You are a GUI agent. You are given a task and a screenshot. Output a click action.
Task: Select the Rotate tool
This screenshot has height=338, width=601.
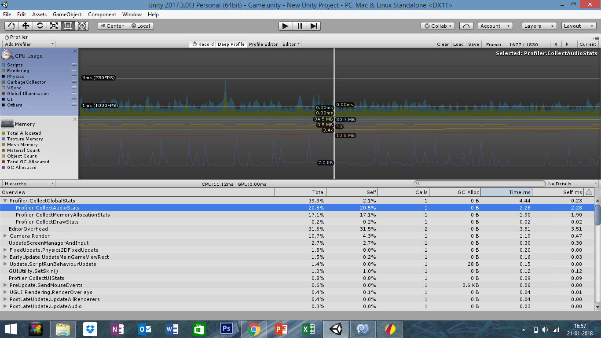40,26
